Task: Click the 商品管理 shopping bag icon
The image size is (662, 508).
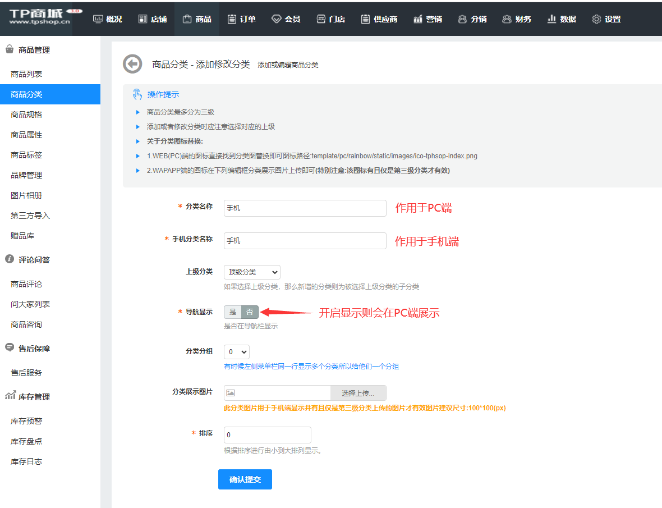Action: [10, 49]
